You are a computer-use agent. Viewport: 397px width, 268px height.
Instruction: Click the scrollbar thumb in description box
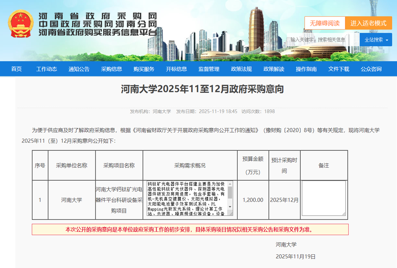230,192
